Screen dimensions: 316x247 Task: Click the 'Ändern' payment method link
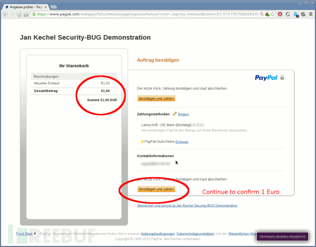(x=183, y=114)
